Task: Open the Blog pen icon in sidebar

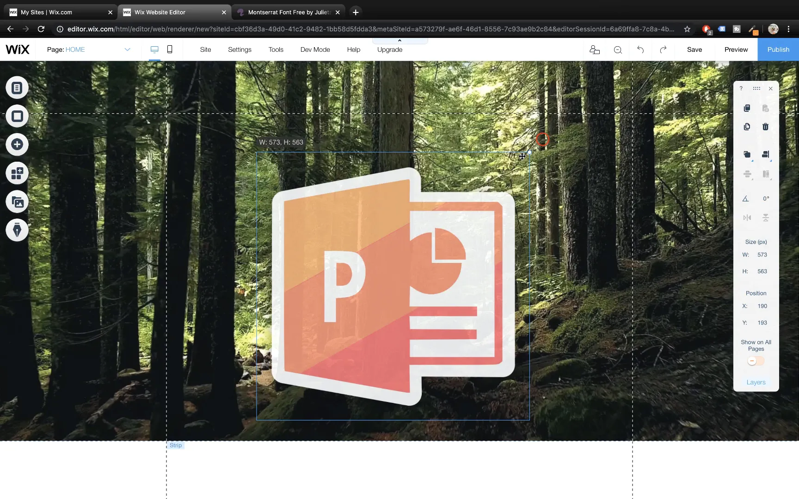Action: [x=17, y=230]
